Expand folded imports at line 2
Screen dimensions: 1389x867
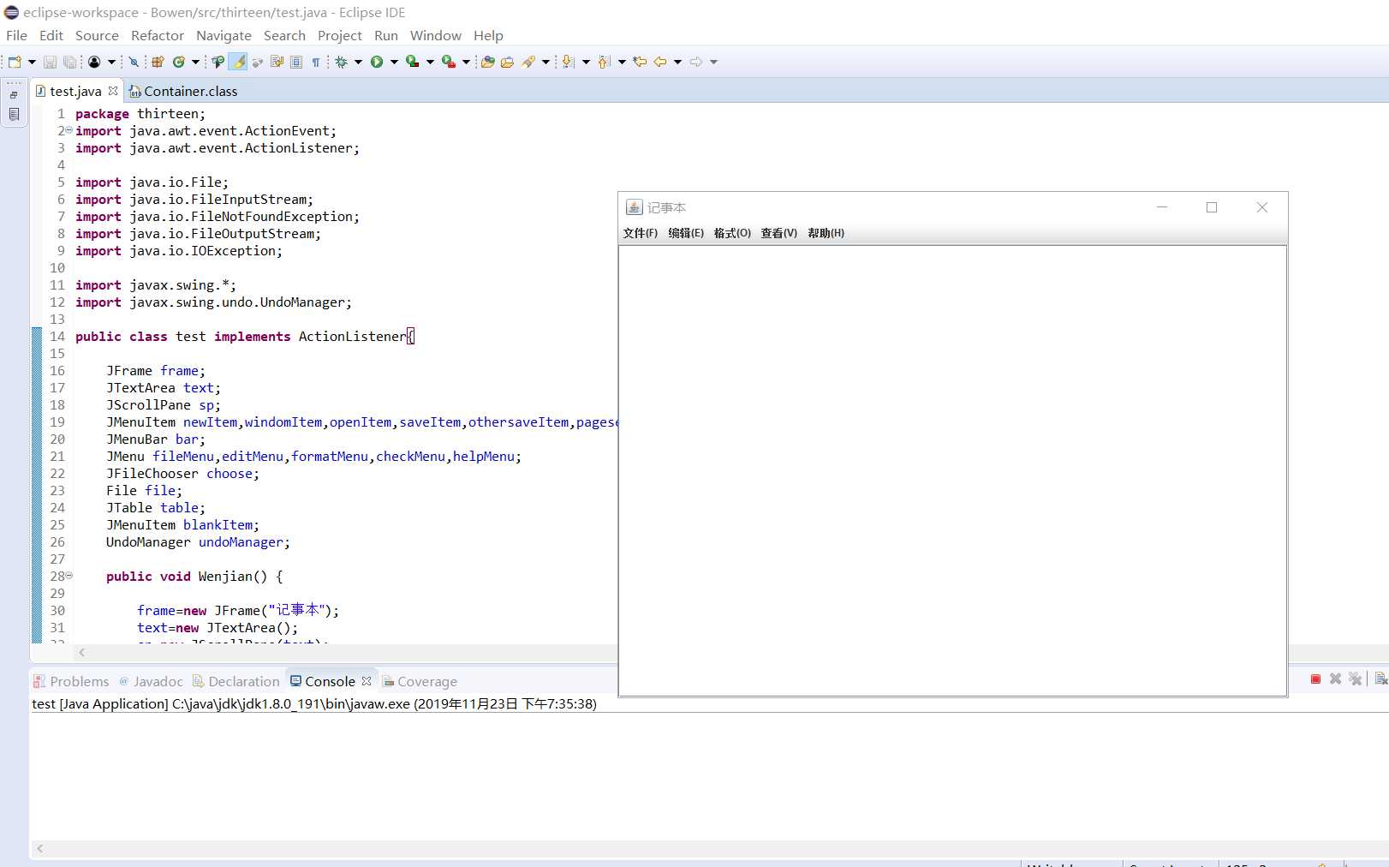[69, 130]
